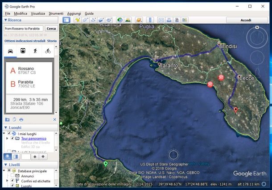Viewport: 272px width, 190px height.
Task: Click the north N compass marker
Action: click(257, 27)
